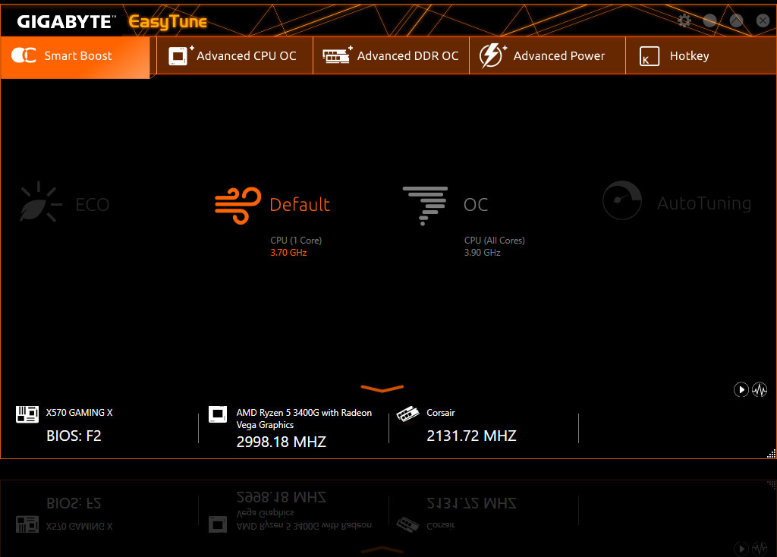Screen dimensions: 777x557
Task: Click the 3.90 GHz value under OC
Action: (x=482, y=253)
